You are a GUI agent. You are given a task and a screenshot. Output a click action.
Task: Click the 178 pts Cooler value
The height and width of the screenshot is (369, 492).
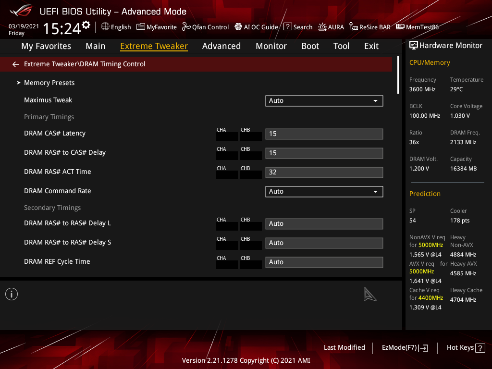(x=460, y=221)
